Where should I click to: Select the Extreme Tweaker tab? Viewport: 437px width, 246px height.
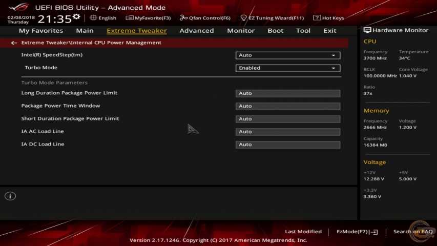[x=137, y=31]
